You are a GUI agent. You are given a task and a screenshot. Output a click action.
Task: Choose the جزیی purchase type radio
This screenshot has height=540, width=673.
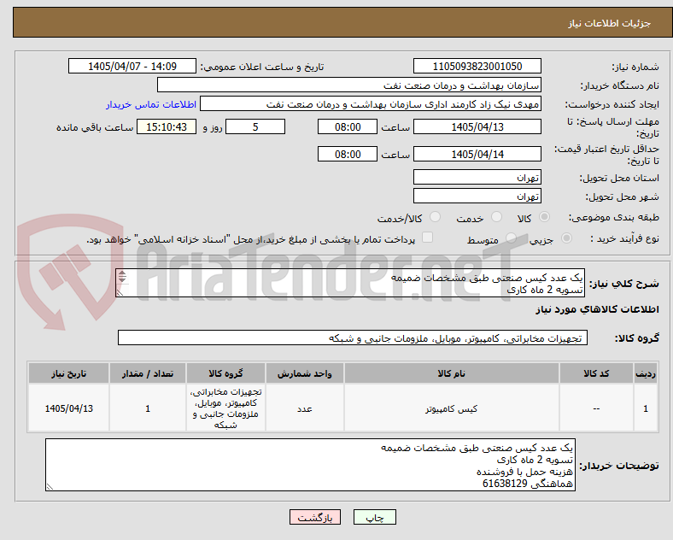(x=566, y=238)
